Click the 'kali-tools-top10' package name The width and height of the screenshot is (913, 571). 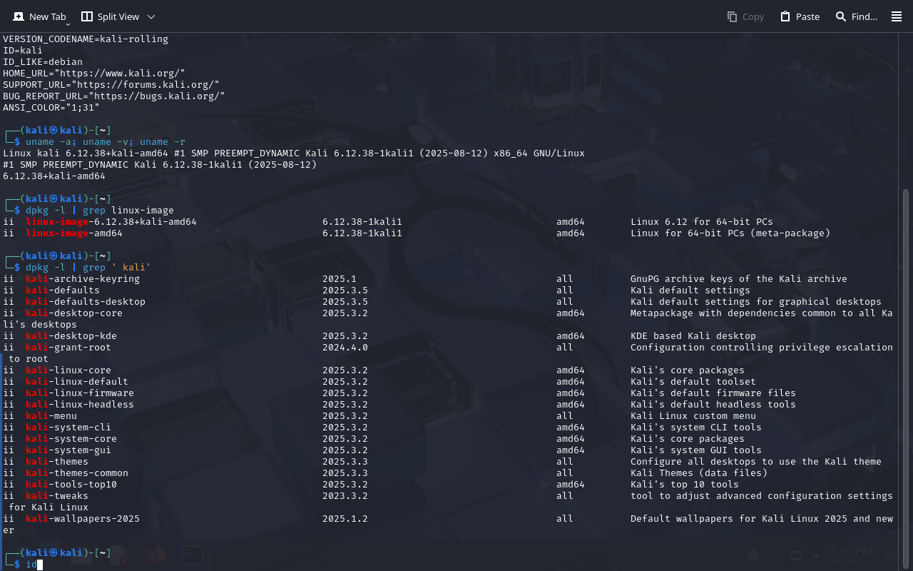[x=71, y=485]
